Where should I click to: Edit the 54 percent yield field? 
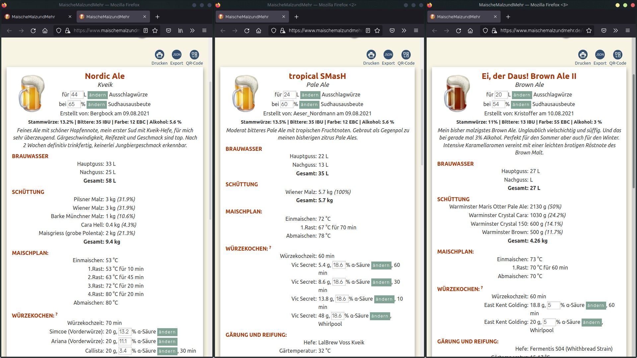tap(498, 104)
